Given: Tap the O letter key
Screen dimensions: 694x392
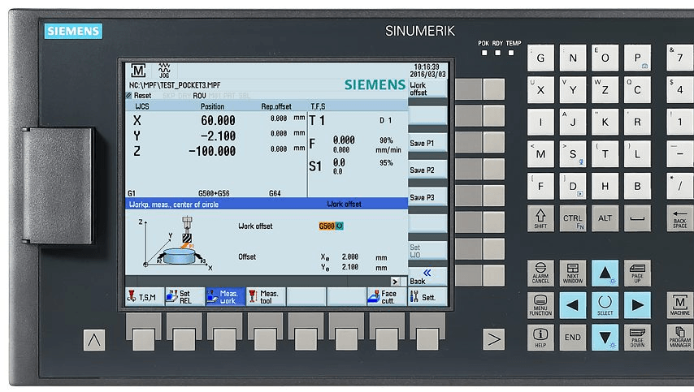Looking at the screenshot, I should coord(605,58).
